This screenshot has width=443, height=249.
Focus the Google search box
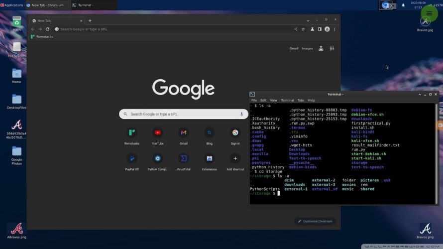point(184,114)
